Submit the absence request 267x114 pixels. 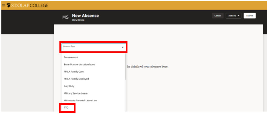click(x=250, y=16)
